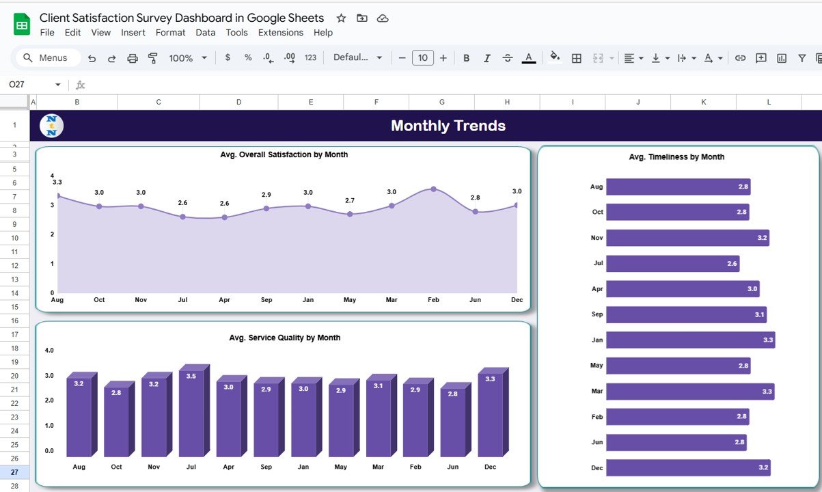Click the Print icon in toolbar
Image resolution: width=822 pixels, height=492 pixels.
click(133, 58)
